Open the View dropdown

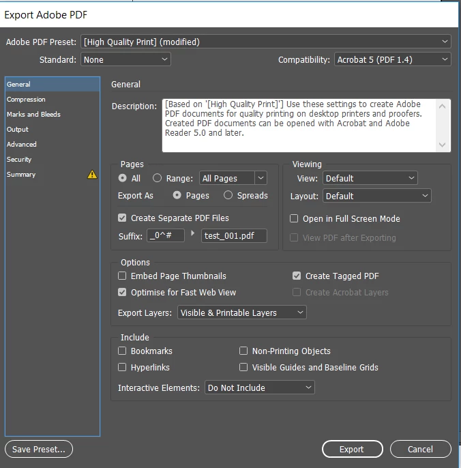[x=370, y=178]
